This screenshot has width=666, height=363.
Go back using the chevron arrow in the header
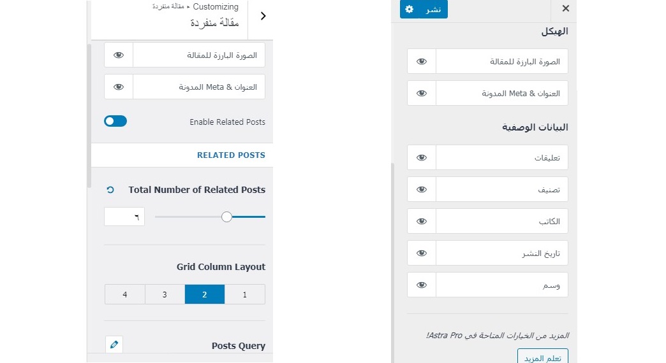click(x=263, y=17)
